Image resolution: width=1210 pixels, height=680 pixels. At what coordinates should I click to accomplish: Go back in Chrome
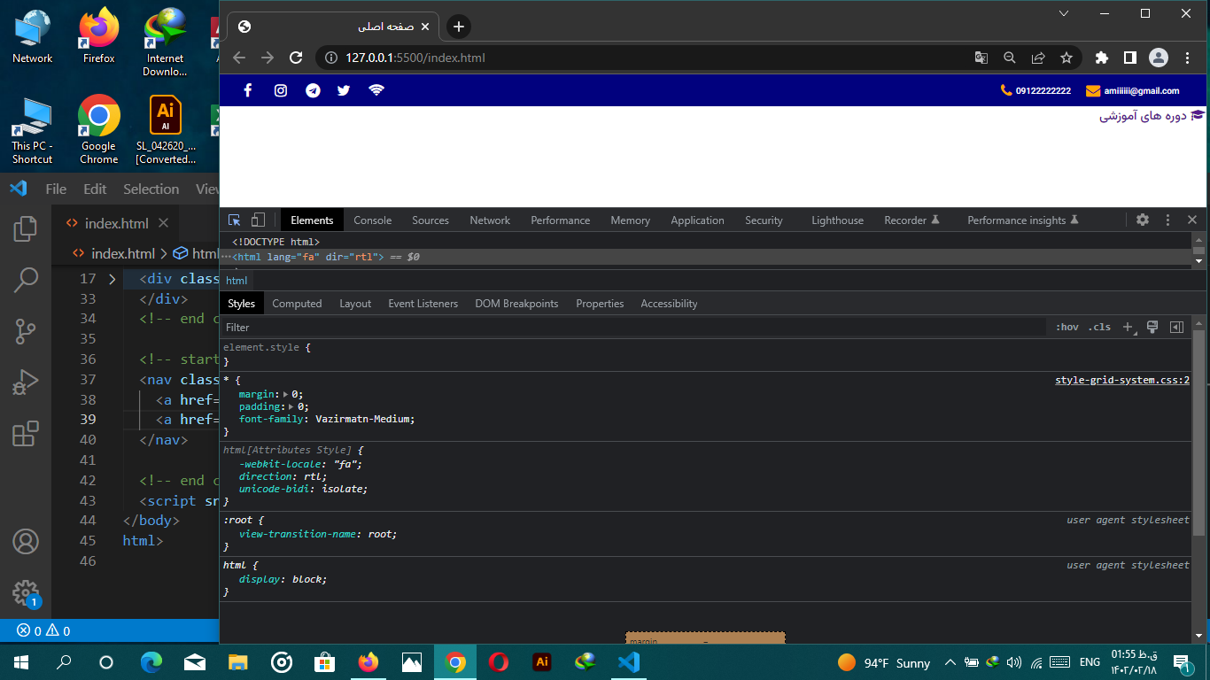coord(239,58)
